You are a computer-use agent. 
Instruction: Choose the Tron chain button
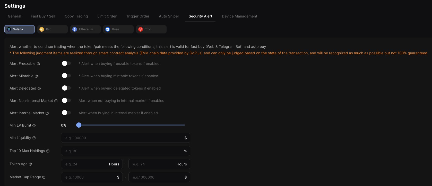click(x=151, y=29)
